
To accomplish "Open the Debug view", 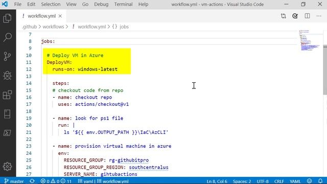I will click(7, 76).
